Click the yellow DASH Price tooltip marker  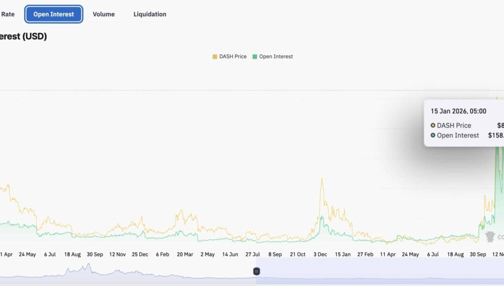tap(433, 126)
